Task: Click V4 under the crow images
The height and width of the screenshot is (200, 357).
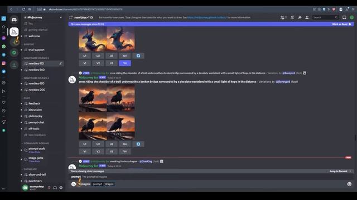Action: [x=125, y=152]
